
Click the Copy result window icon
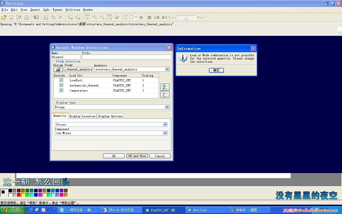tap(53, 17)
